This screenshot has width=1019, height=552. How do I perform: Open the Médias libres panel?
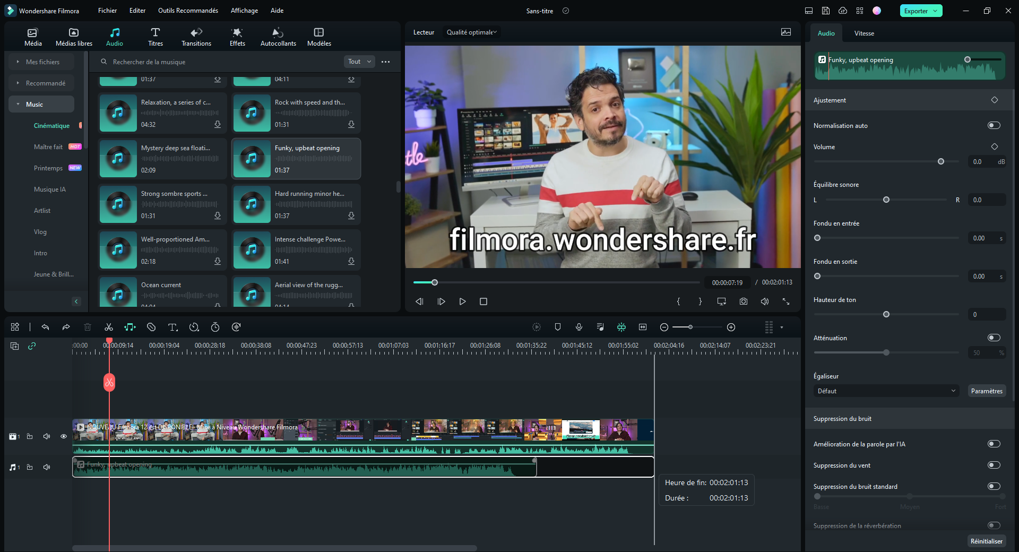pos(74,37)
